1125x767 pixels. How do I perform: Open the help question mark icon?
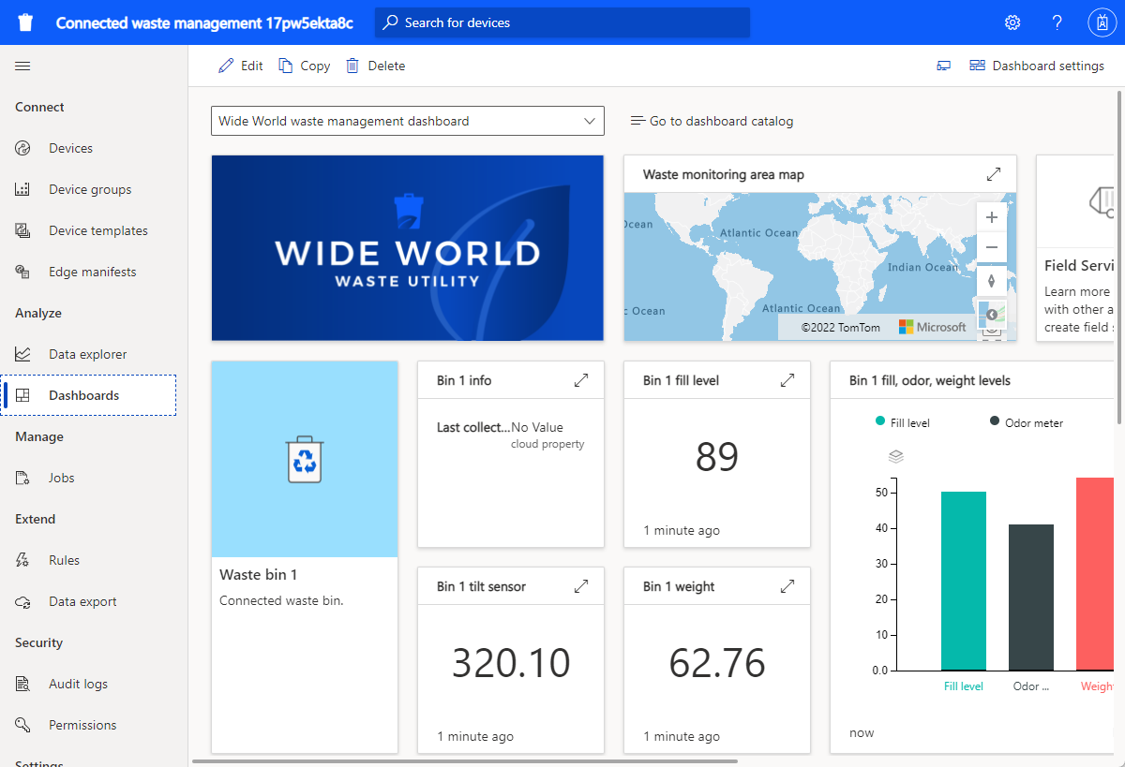click(1057, 22)
